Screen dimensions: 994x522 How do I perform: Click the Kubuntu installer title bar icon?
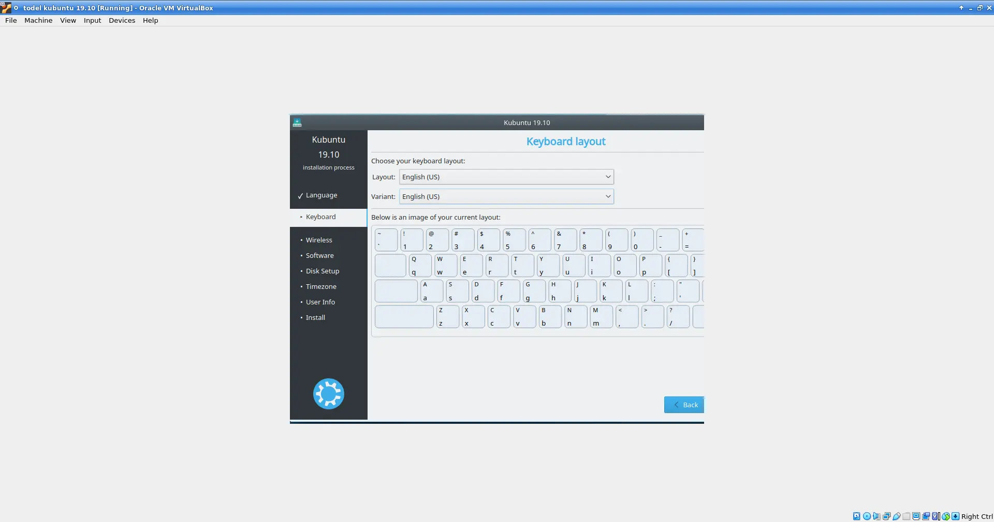[297, 122]
